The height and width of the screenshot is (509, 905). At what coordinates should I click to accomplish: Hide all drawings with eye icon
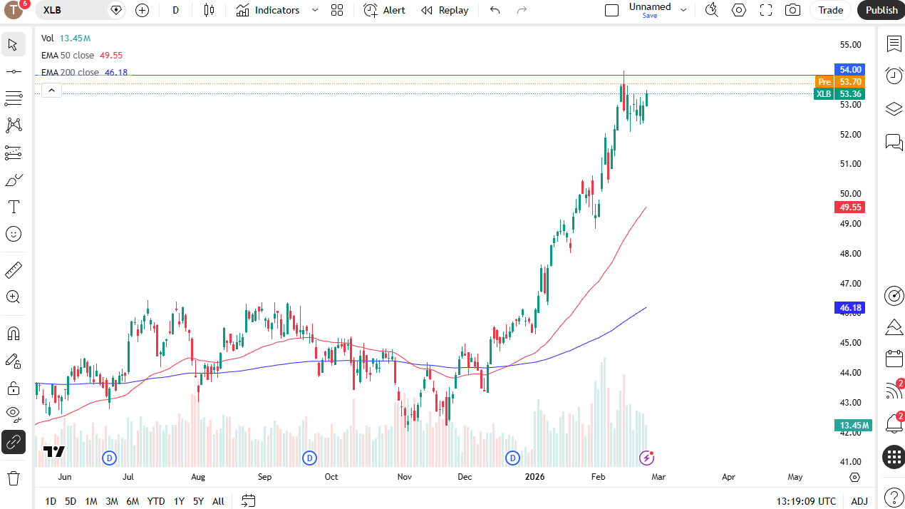click(x=13, y=415)
